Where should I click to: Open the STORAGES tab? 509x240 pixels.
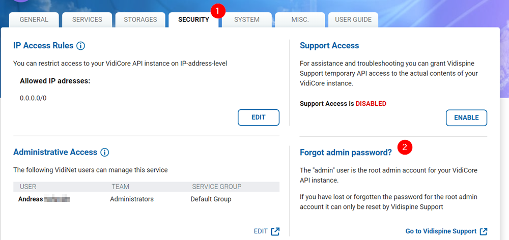tap(140, 20)
